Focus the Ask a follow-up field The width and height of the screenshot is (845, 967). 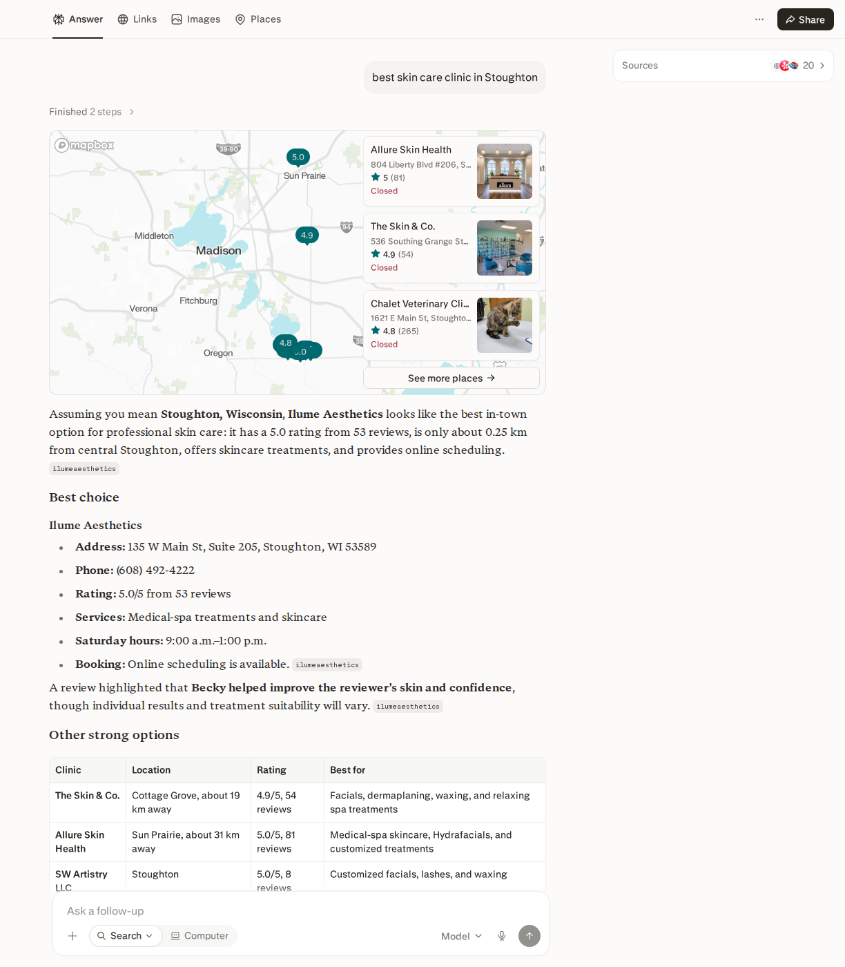[x=301, y=911]
